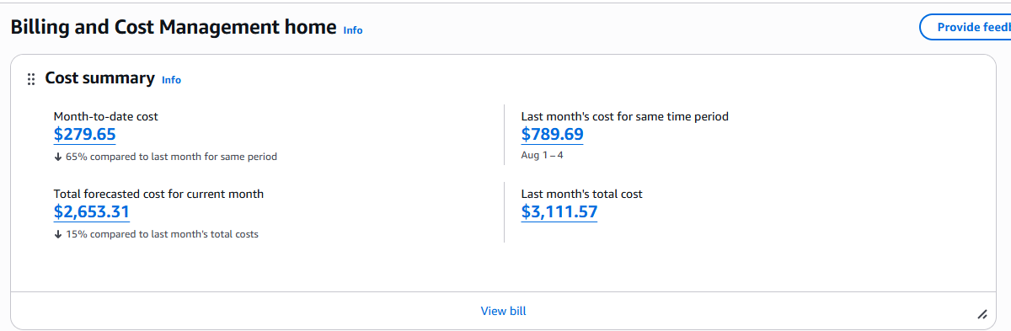The width and height of the screenshot is (1011, 331).
Task: Open the month-to-date cost $279.65 link
Action: click(85, 135)
